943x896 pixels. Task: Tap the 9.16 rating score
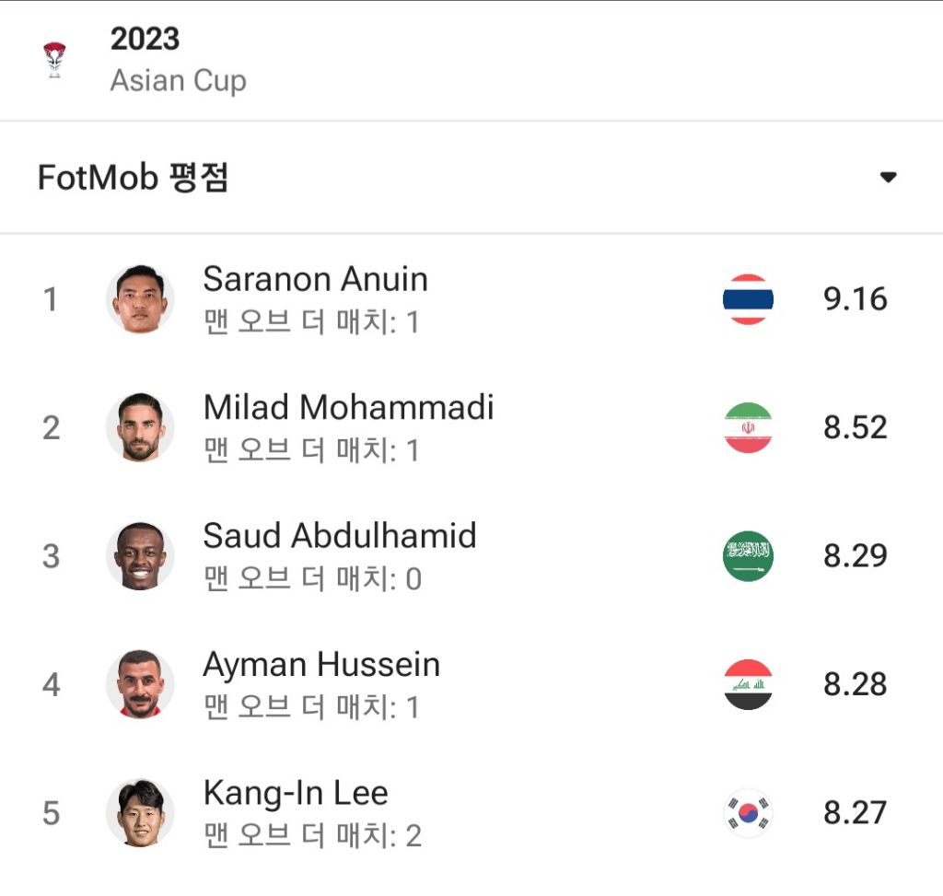point(855,299)
